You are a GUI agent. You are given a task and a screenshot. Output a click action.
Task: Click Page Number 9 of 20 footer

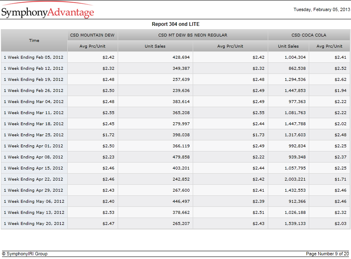pyautogui.click(x=327, y=254)
